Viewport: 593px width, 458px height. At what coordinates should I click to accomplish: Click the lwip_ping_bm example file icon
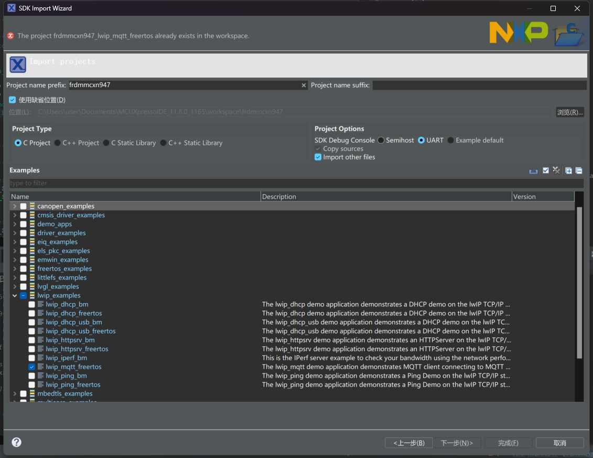coord(40,376)
